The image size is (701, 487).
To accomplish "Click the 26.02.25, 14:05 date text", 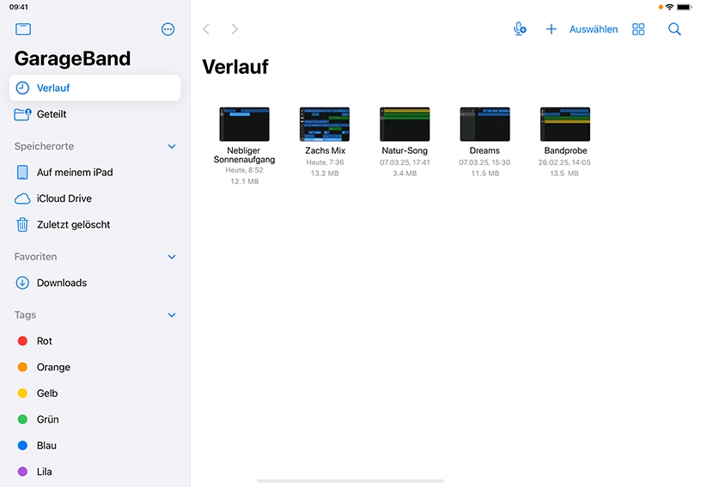I will pos(564,162).
